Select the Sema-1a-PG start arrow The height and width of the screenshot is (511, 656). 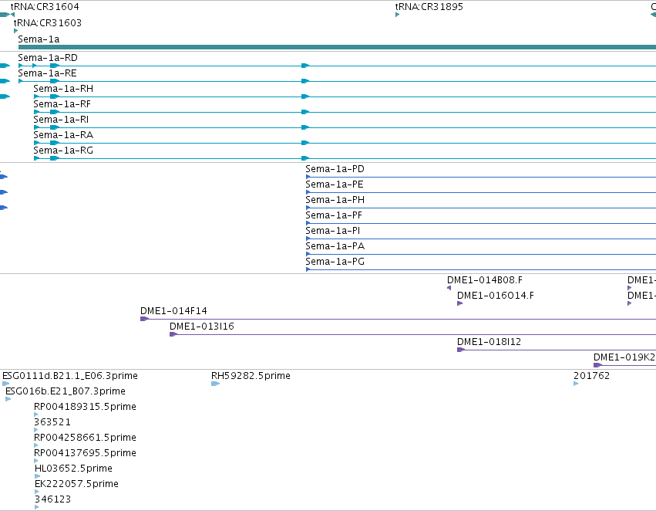click(x=308, y=269)
